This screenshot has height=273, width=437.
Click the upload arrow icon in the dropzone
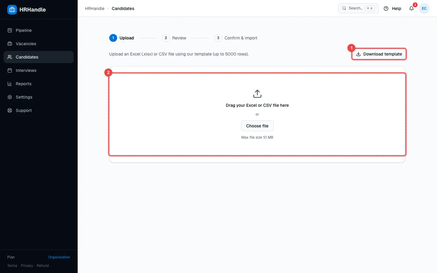[257, 94]
